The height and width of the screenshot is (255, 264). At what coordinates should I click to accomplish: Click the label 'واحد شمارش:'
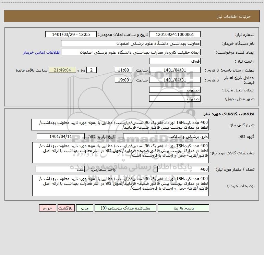pos(103,170)
